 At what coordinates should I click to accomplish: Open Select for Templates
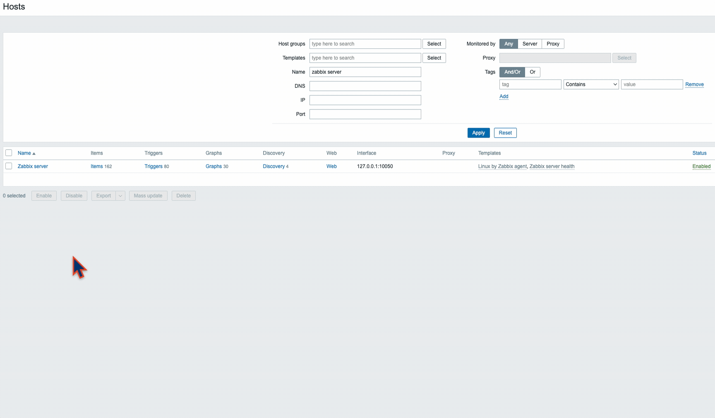click(434, 58)
